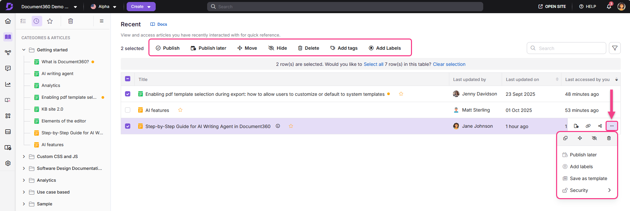Open the book-with-gear portal settings icon
Screen dimensions: 630x211
click(8, 147)
